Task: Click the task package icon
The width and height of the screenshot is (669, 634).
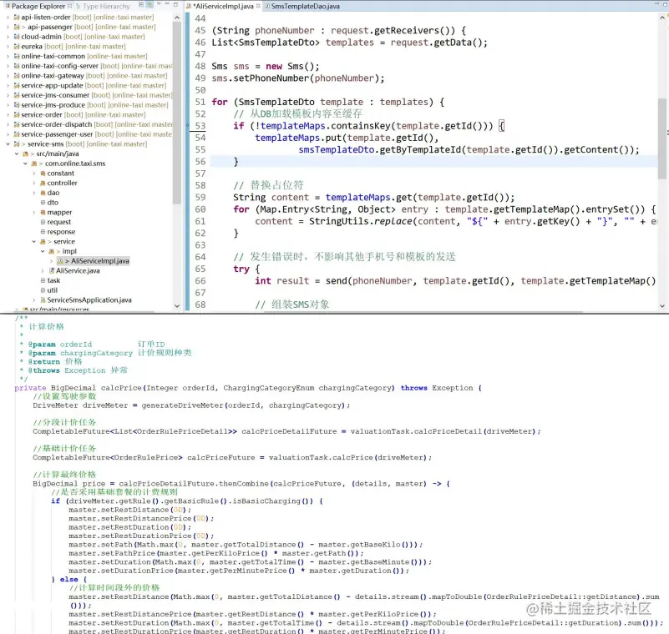Action: point(43,281)
